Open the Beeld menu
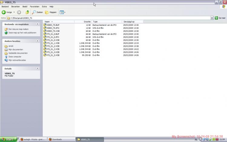This screenshot has height=142, width=227. (25, 7)
